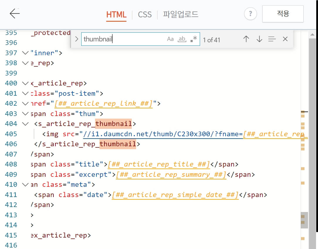Select the HTML tab
Screen dimensions: 318x249
(116, 14)
